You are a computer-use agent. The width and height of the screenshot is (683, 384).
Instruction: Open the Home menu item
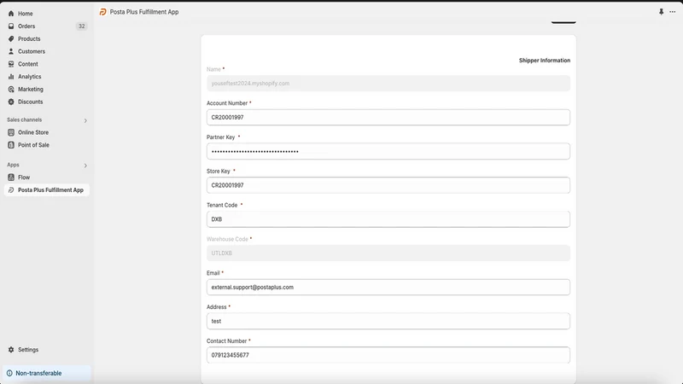point(26,14)
